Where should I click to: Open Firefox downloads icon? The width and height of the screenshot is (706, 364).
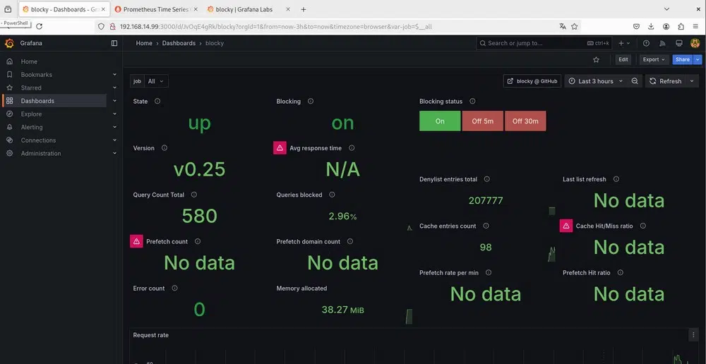[651, 27]
